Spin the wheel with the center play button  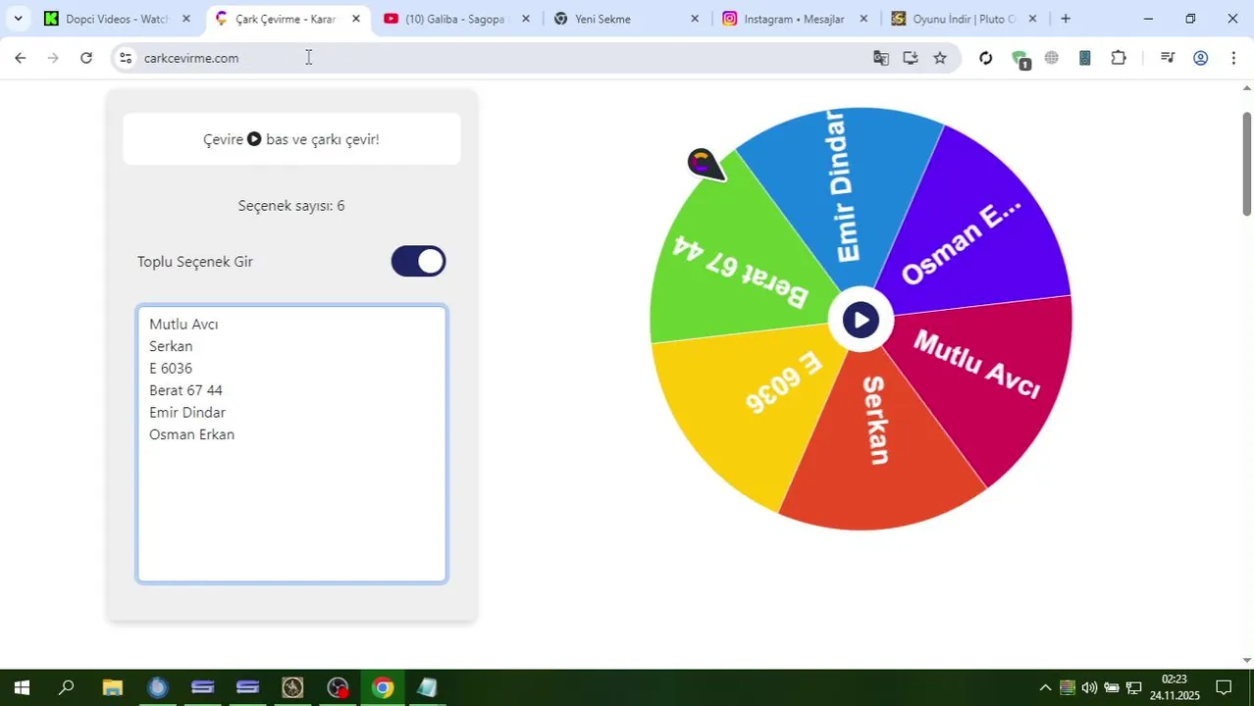(861, 320)
